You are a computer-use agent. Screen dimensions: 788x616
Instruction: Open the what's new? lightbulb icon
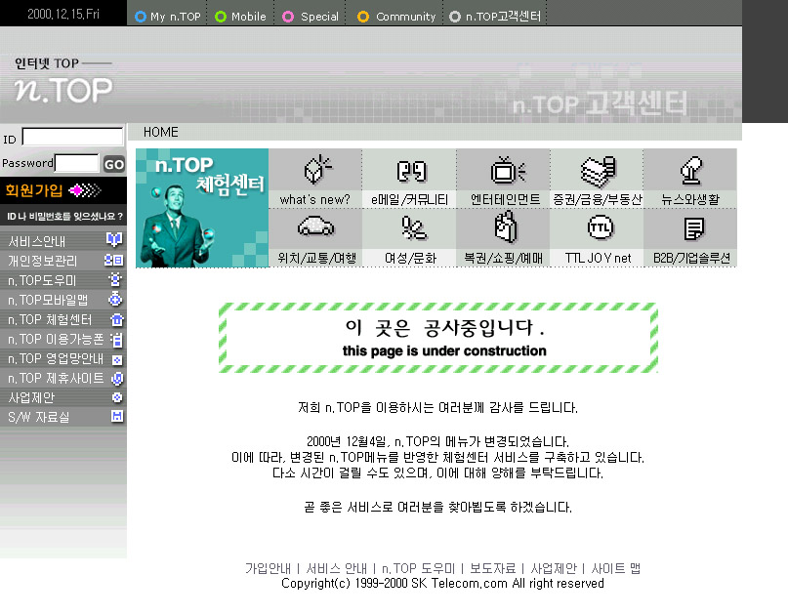click(316, 170)
